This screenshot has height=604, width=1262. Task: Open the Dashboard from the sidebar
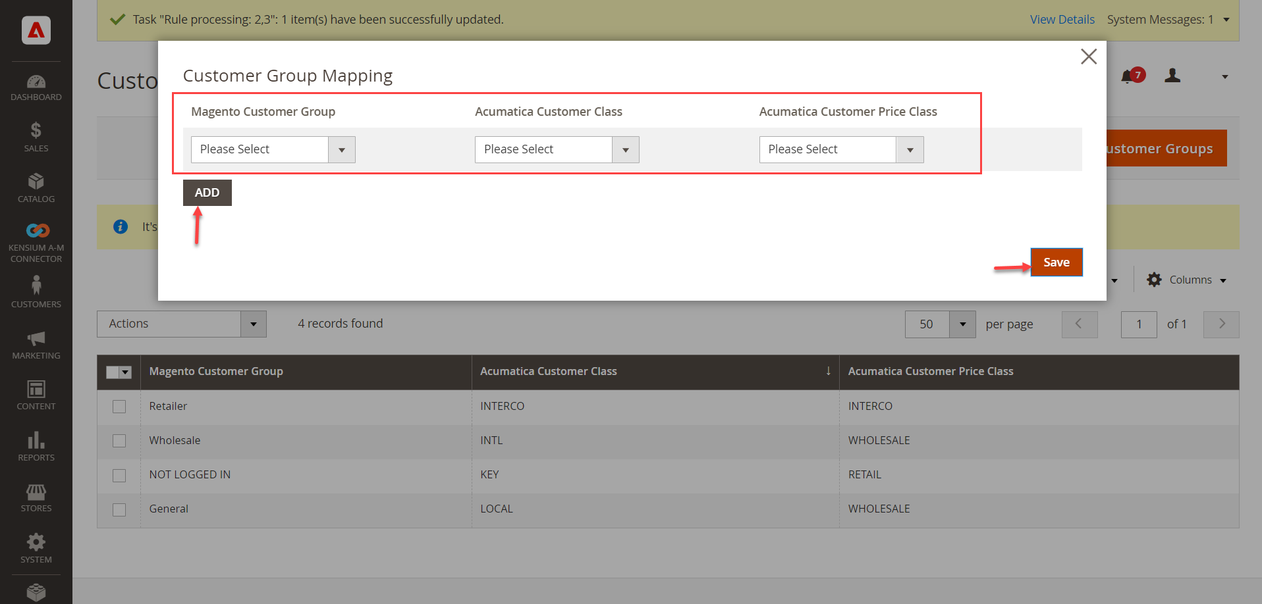pyautogui.click(x=36, y=87)
